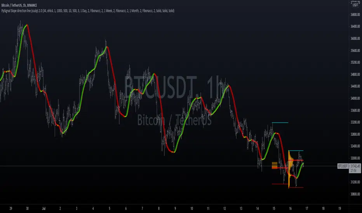Click the 32400.00 price axis label
Image resolution: width=362 pixels, height=213 pixels.
[x=355, y=146]
